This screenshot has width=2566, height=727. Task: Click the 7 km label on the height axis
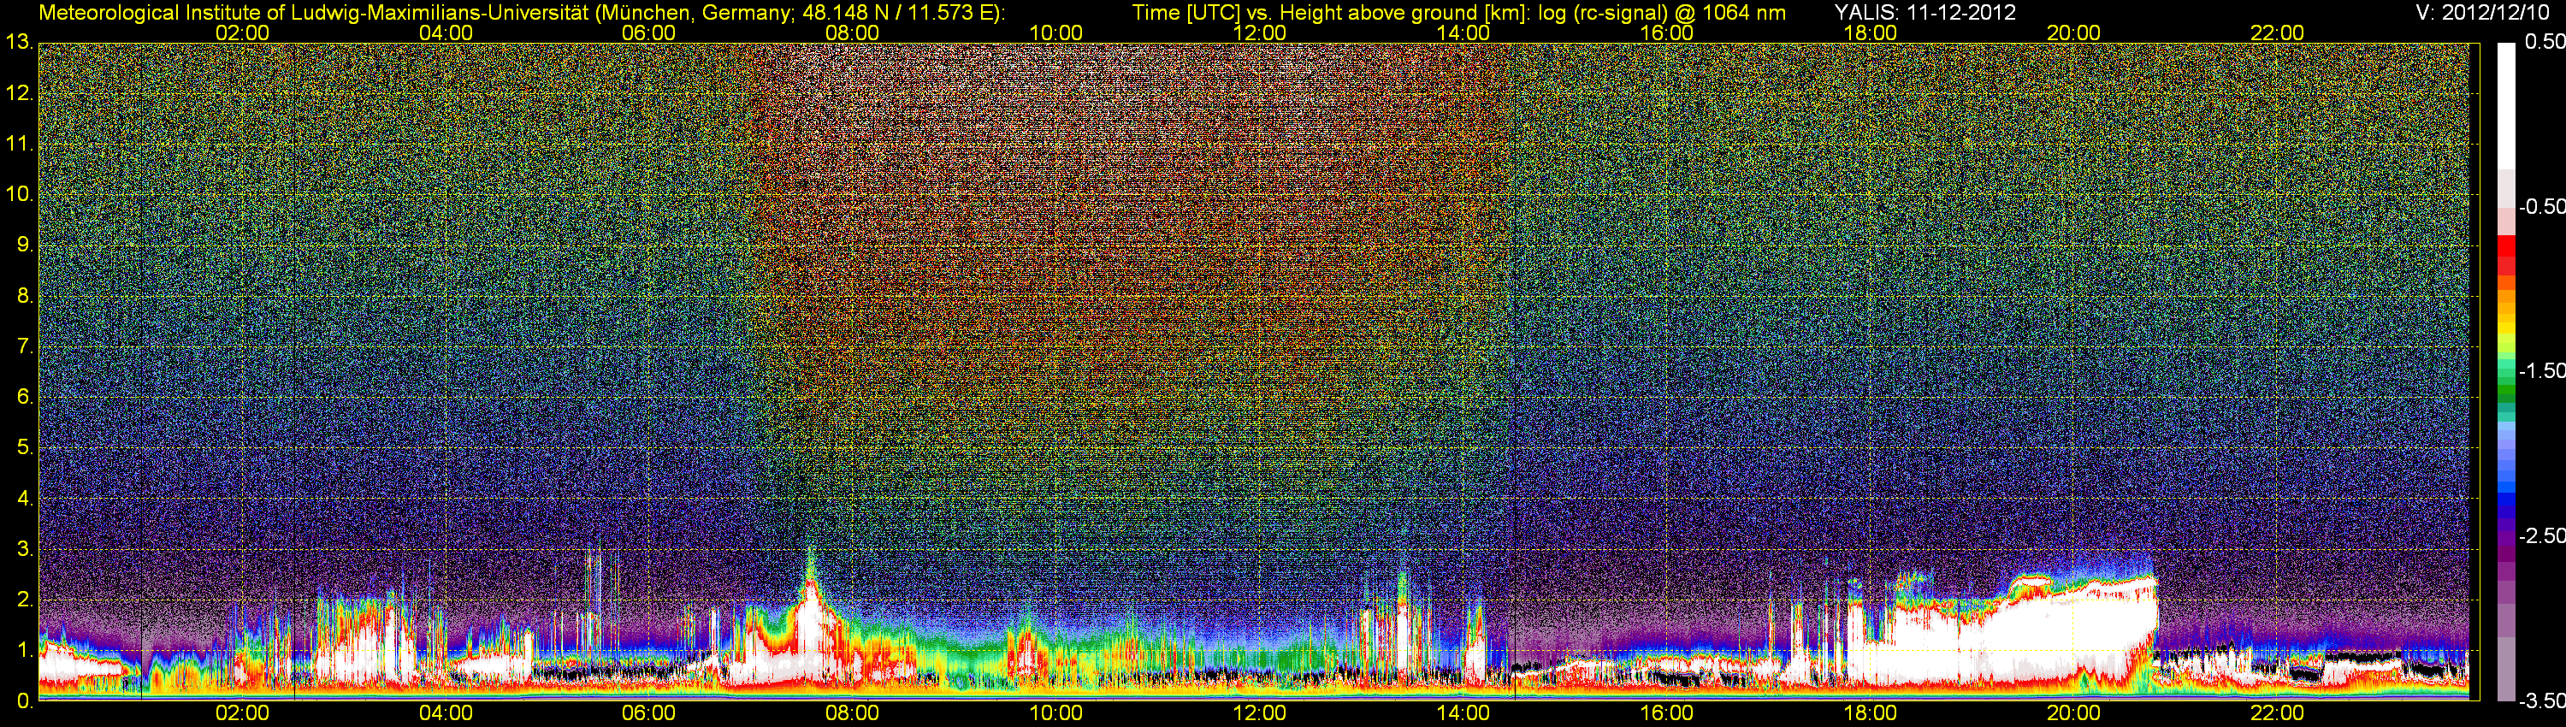(x=24, y=346)
